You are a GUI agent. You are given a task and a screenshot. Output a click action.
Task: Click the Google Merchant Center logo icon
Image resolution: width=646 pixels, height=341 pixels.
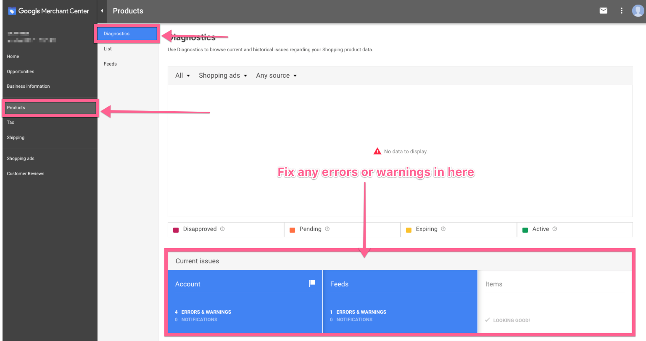click(x=12, y=11)
